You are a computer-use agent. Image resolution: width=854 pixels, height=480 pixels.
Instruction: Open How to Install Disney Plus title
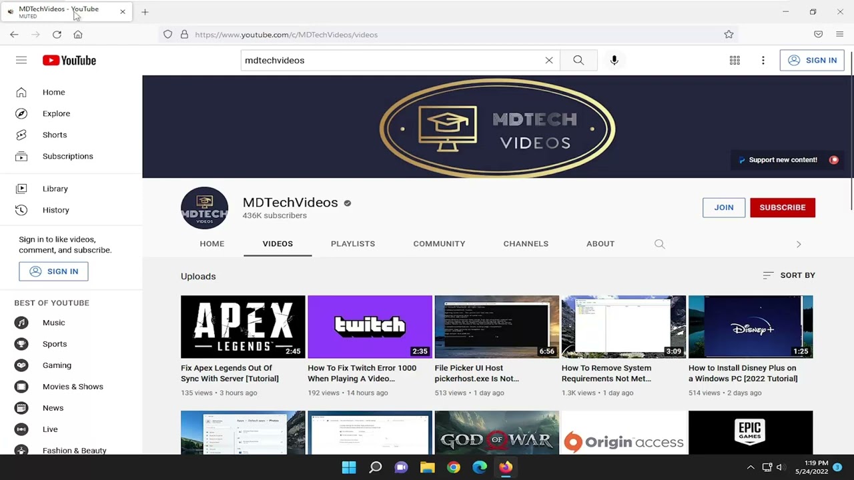tap(743, 373)
